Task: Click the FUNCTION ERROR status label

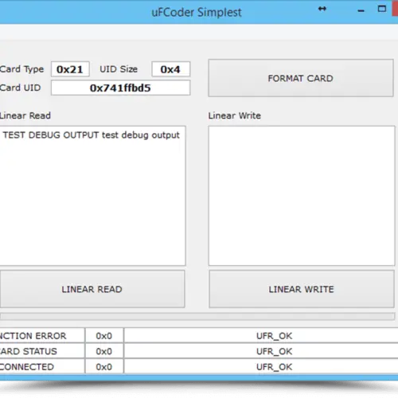Action: [33, 336]
